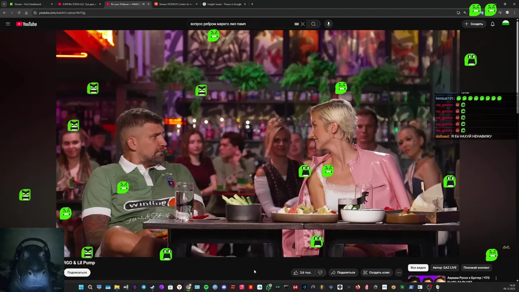Open a new browser tab
This screenshot has width=519, height=292.
[252, 4]
